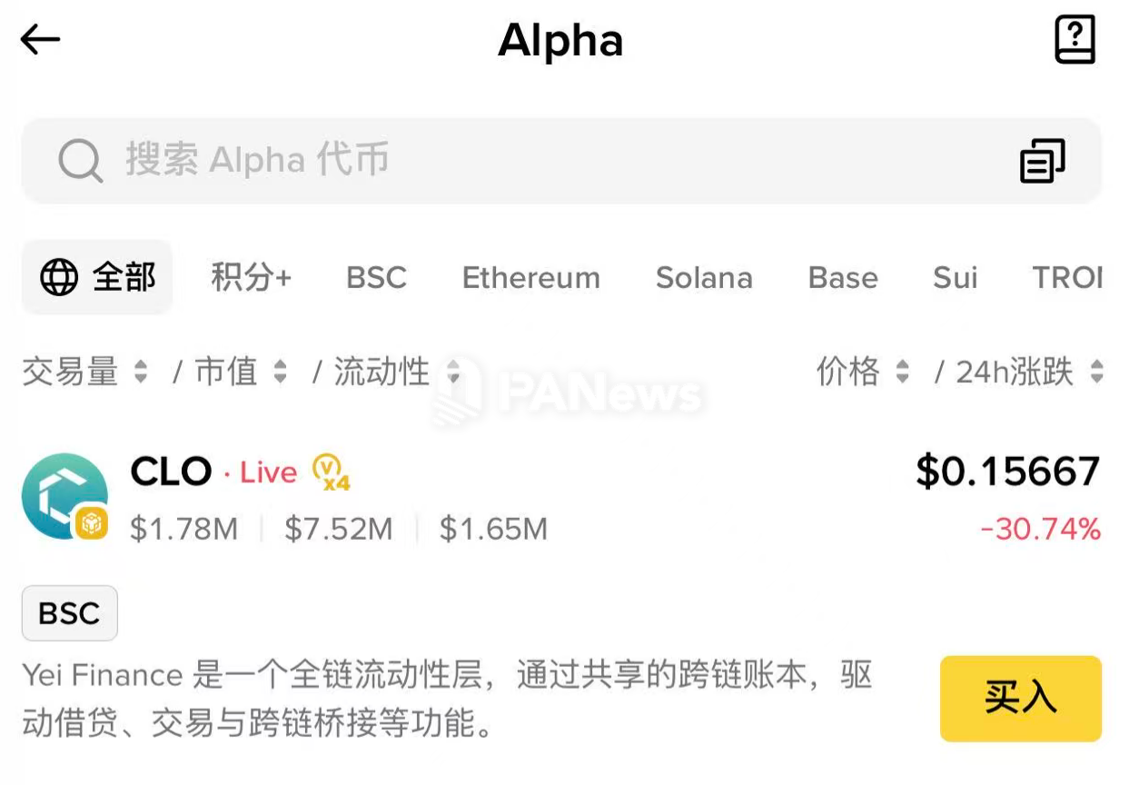Tap the back arrow icon
Screen dimensions: 1139x785
pos(40,40)
